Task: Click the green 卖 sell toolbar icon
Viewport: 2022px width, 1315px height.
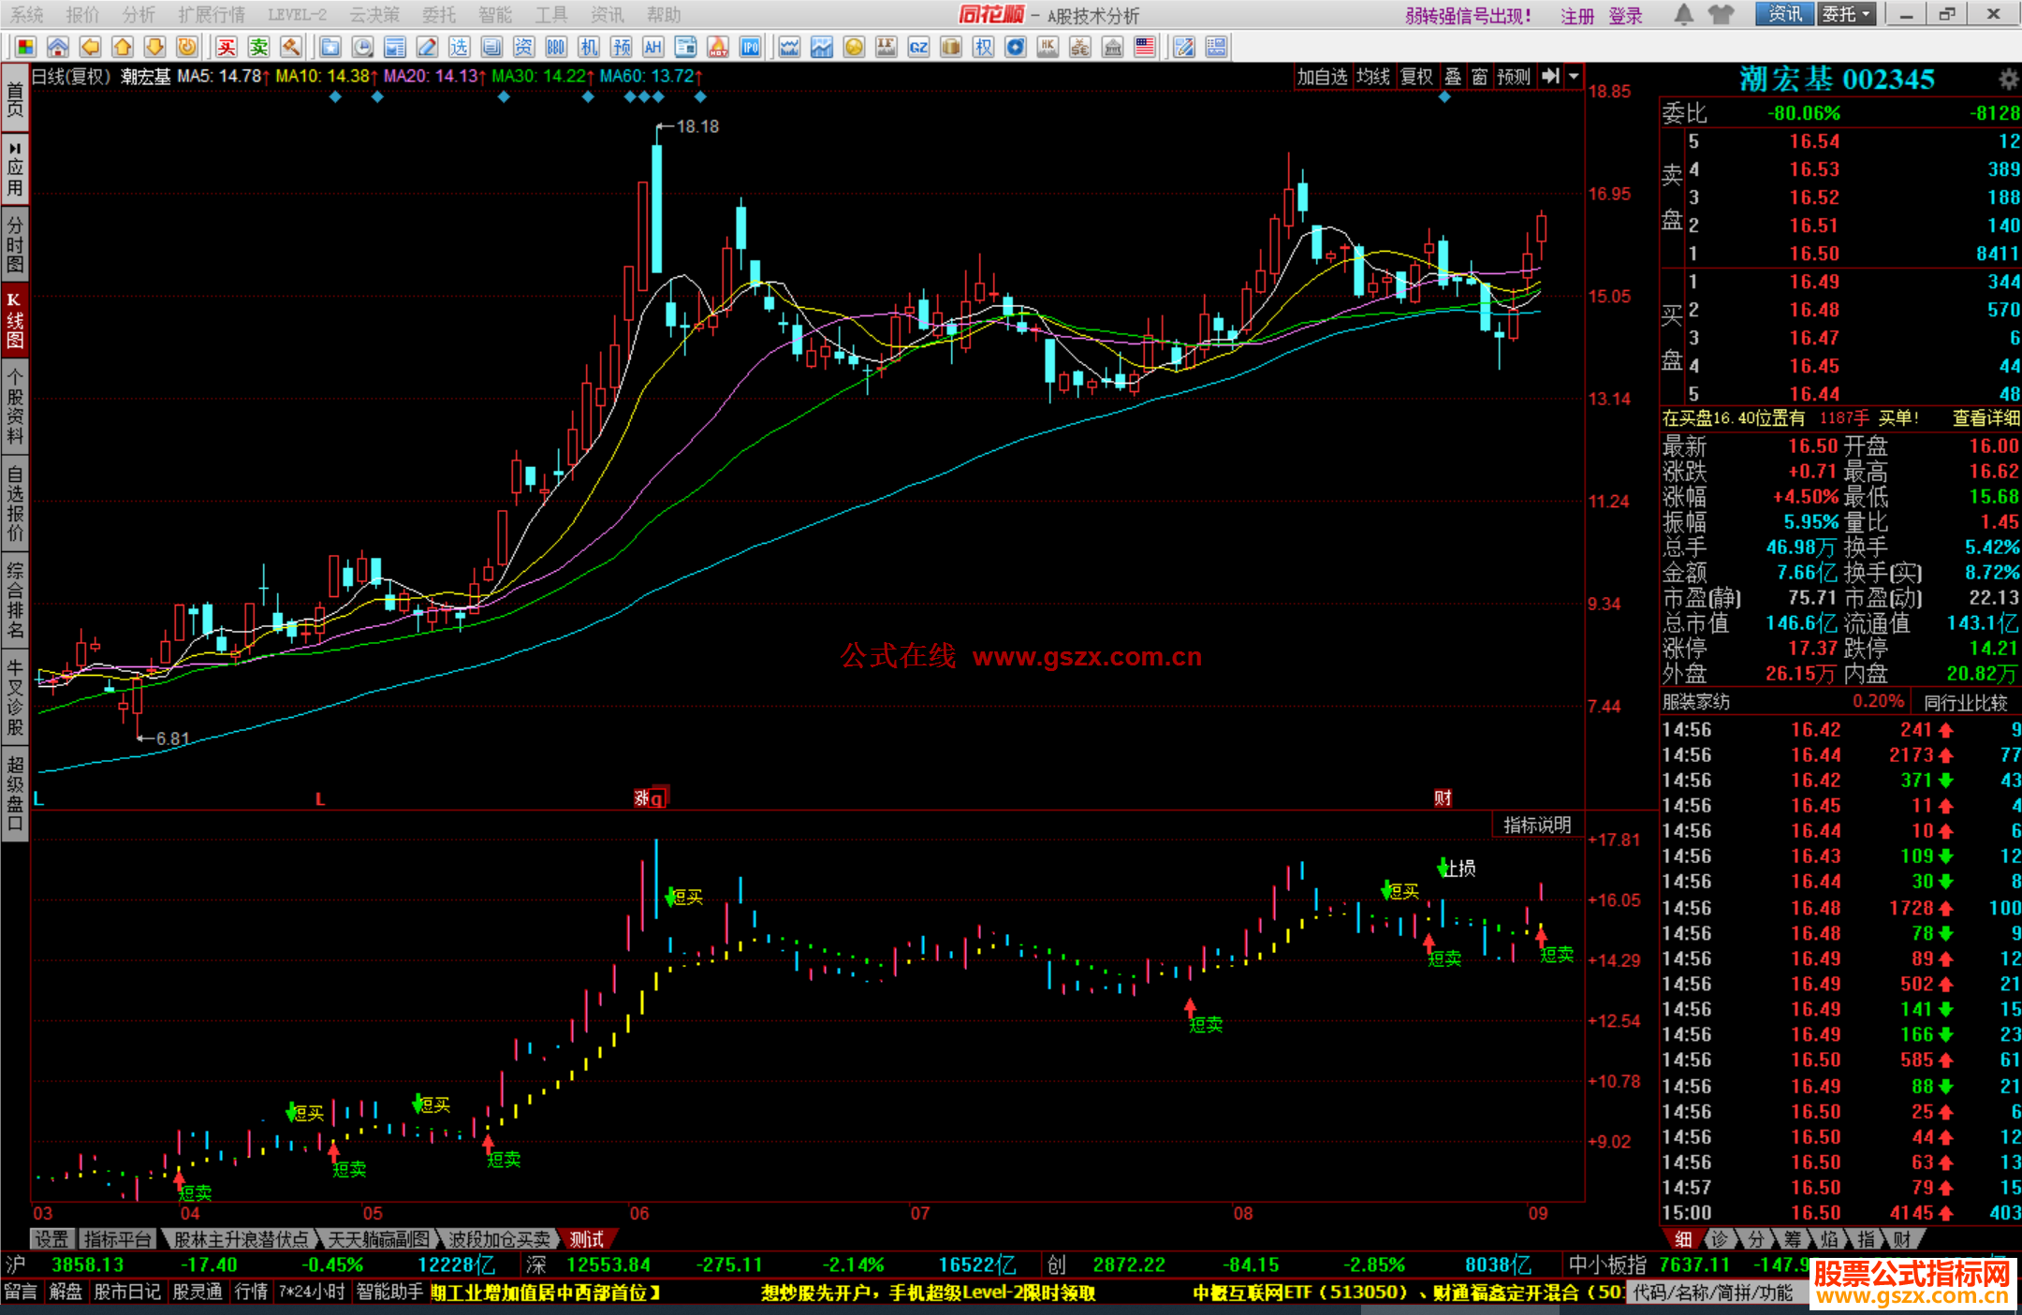Action: pyautogui.click(x=259, y=47)
